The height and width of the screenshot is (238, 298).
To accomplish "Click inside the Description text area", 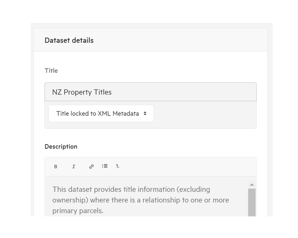I will pos(147,197).
